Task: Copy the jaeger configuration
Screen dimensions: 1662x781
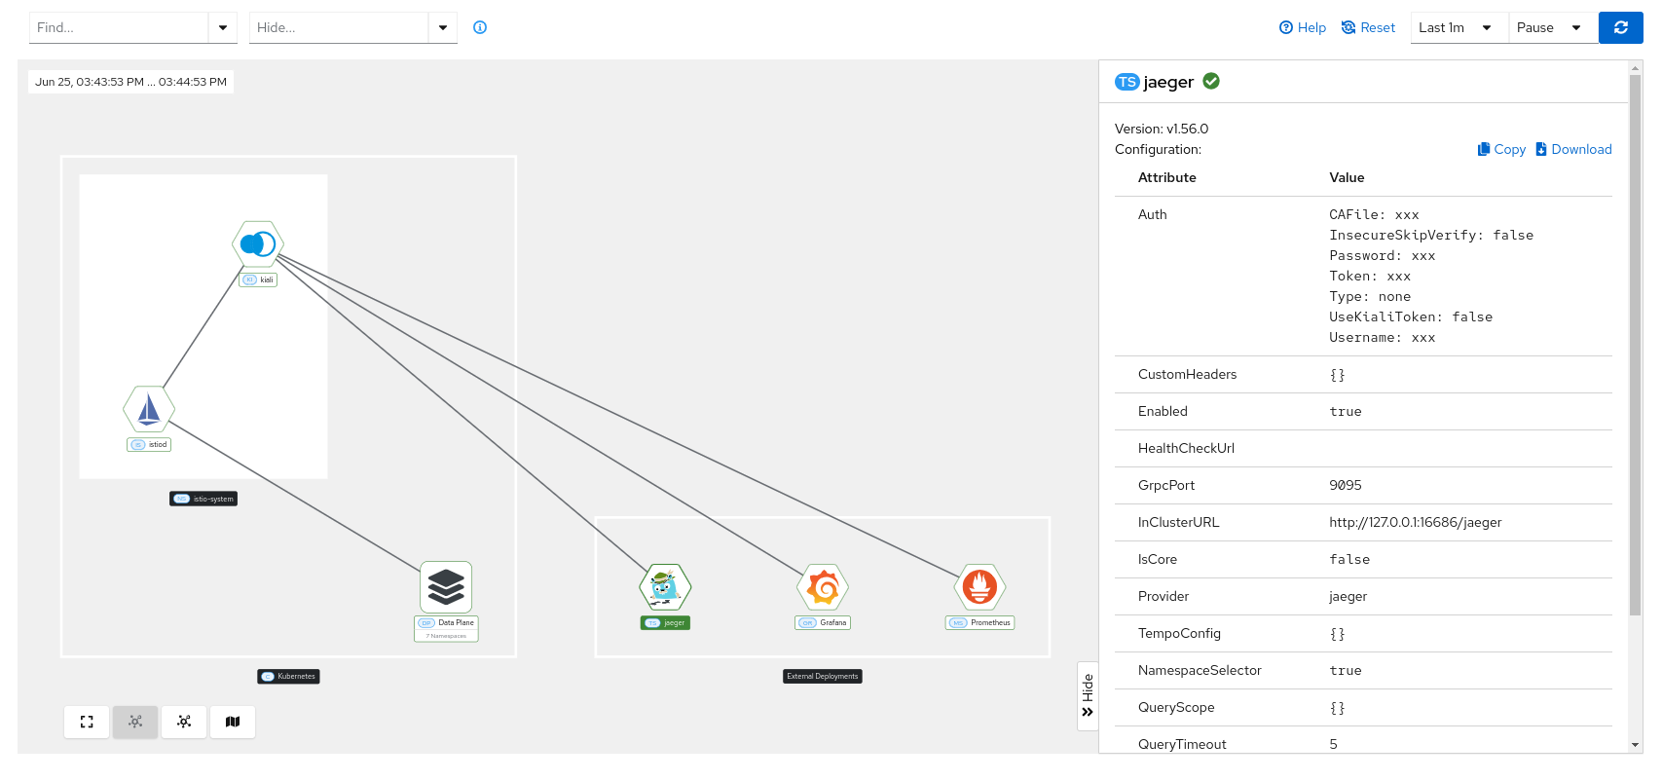Action: click(x=1501, y=149)
